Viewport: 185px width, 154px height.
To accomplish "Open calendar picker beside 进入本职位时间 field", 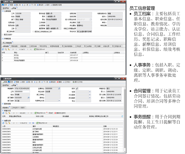I will coord(91,19).
